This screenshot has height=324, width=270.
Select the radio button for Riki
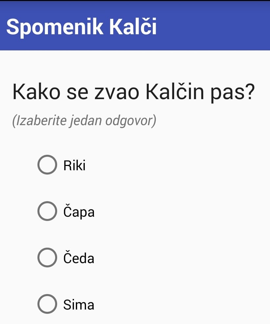(47, 165)
